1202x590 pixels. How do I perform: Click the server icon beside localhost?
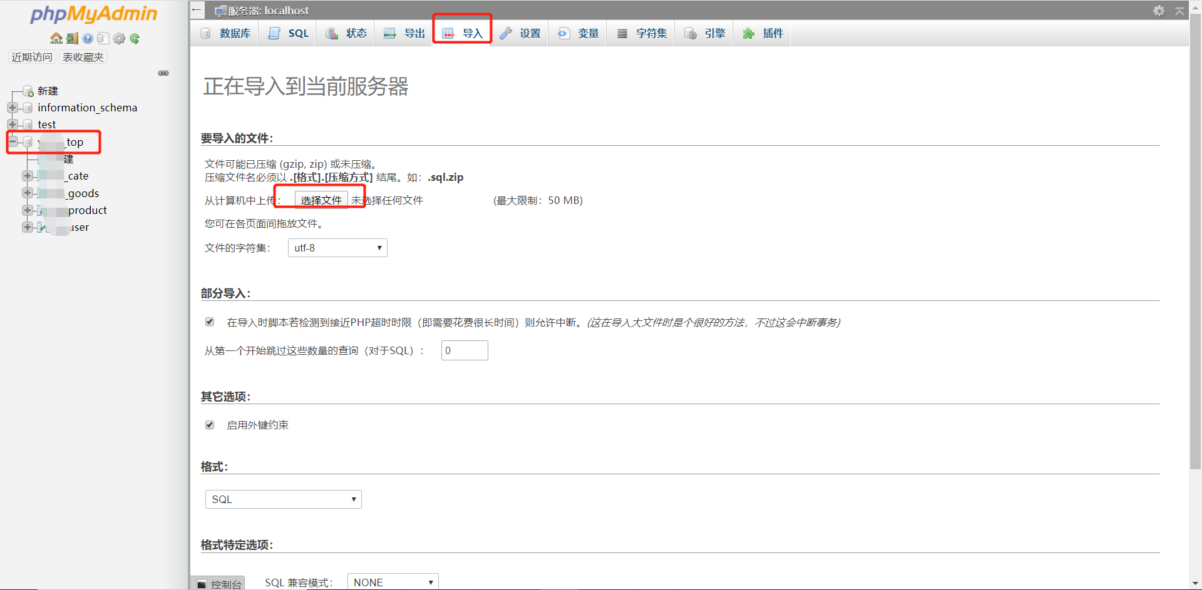(220, 11)
